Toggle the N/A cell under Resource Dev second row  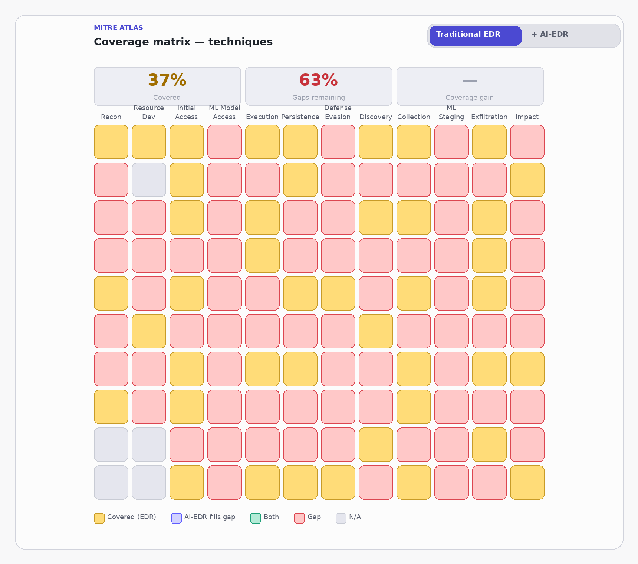(x=149, y=180)
